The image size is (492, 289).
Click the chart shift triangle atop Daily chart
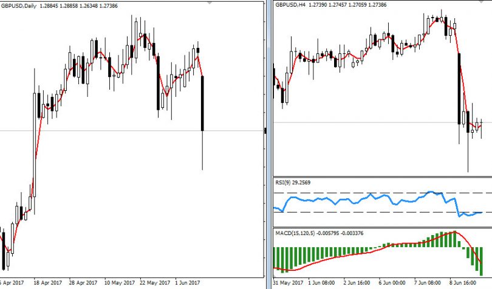[x=210, y=2]
